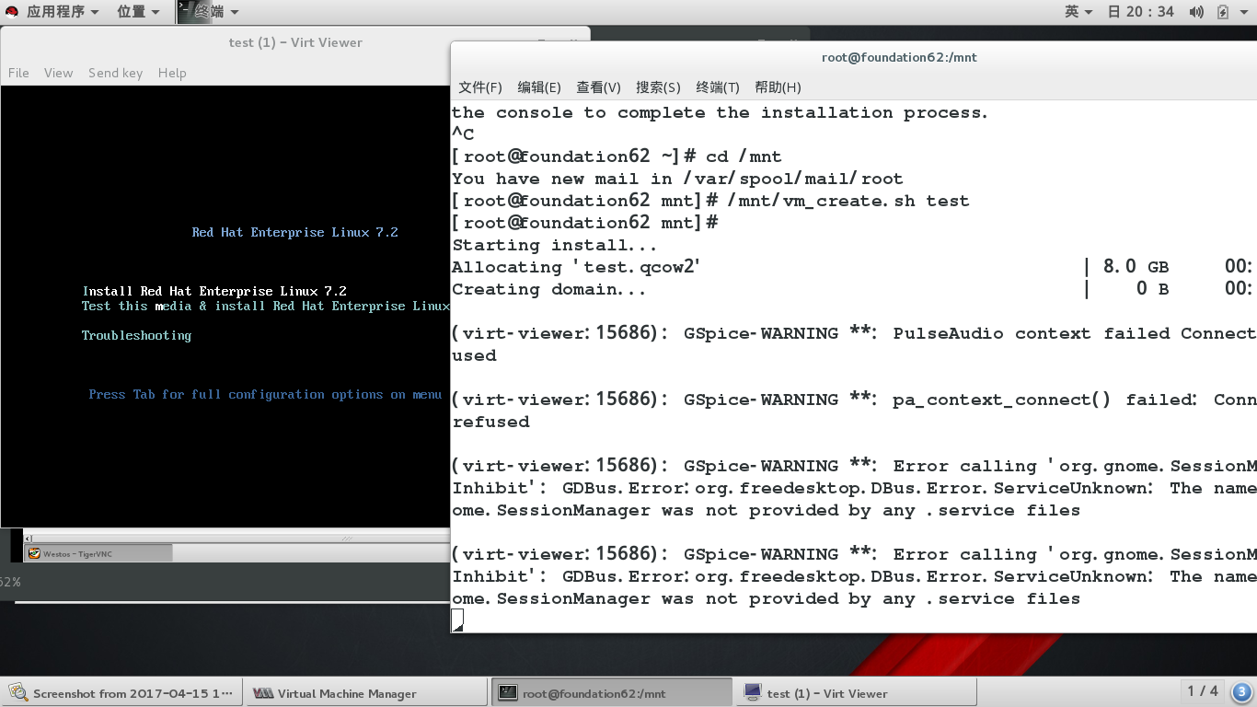Click the image viewer icon in taskbar

point(18,693)
